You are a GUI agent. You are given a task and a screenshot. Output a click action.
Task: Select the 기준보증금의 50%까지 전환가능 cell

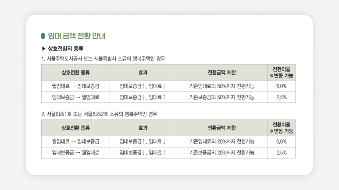(222, 97)
